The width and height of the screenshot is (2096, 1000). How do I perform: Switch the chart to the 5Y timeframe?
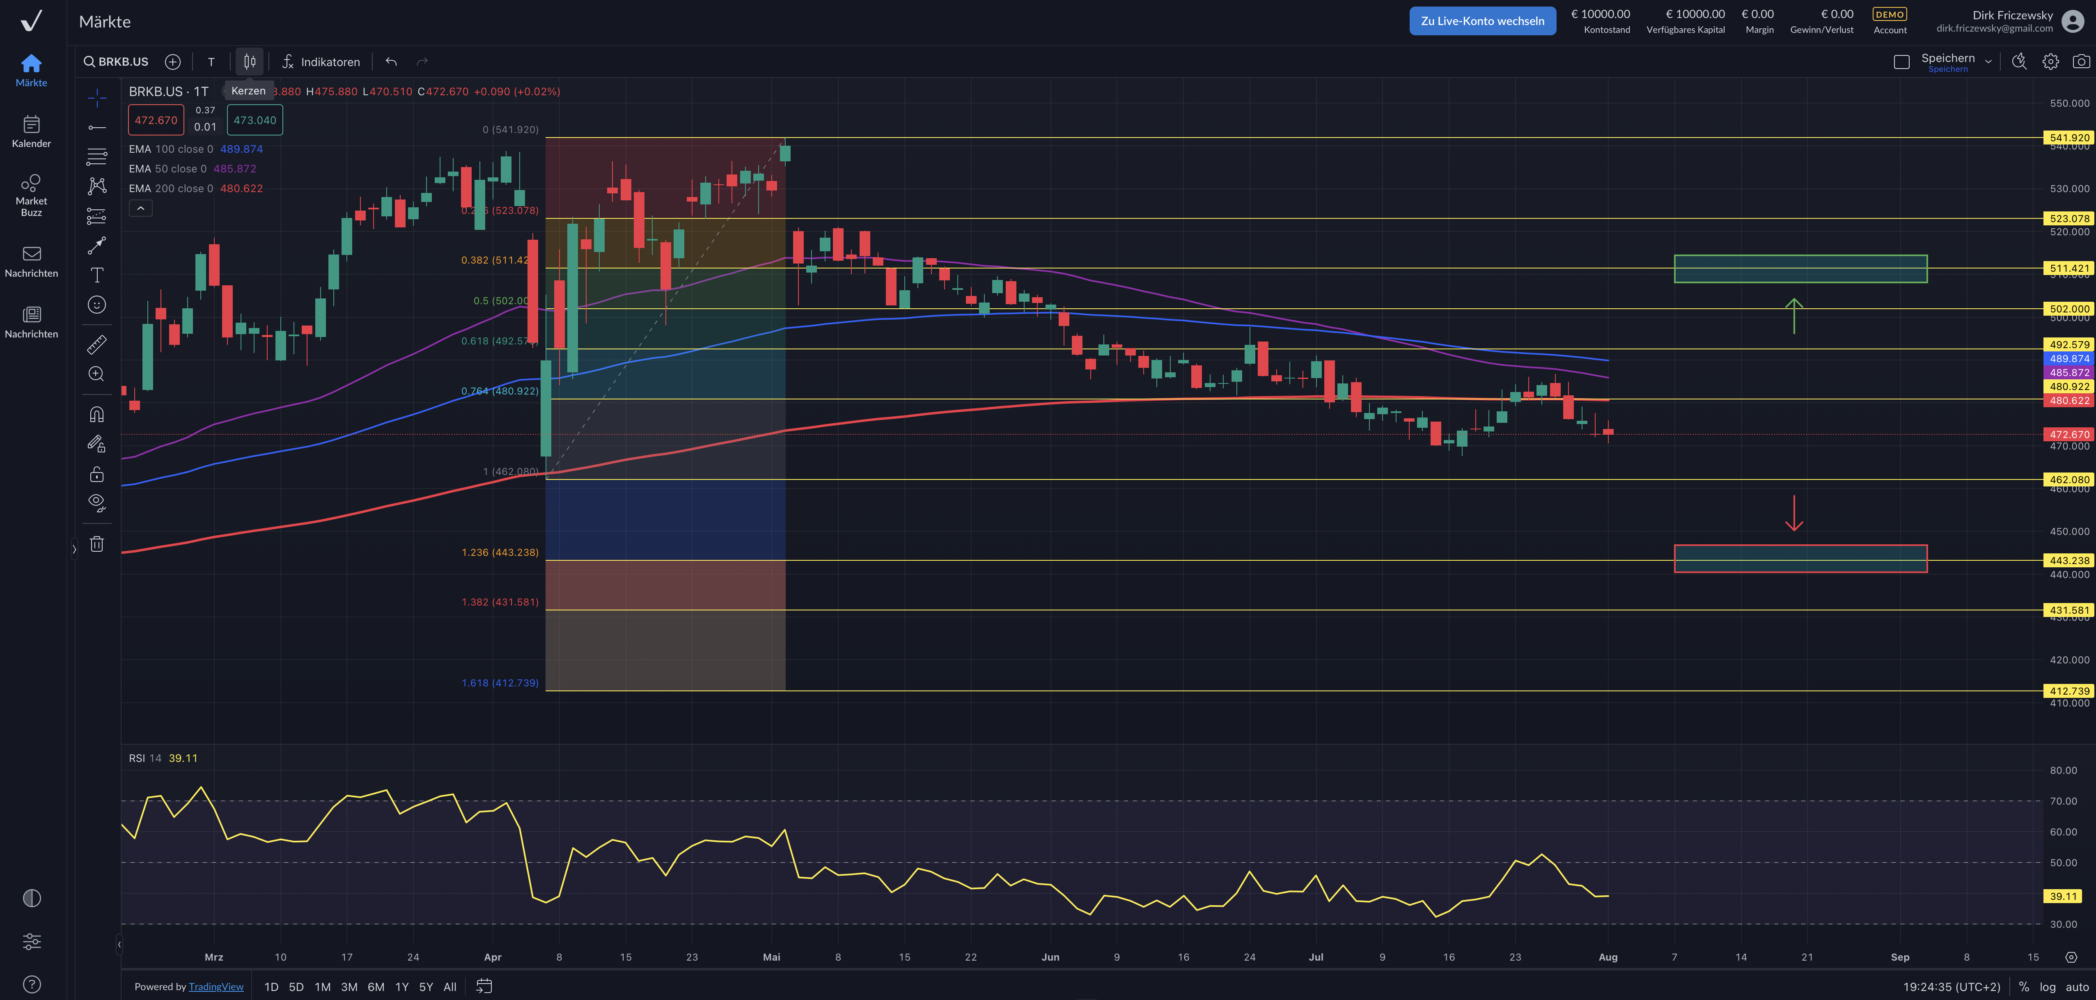[425, 986]
